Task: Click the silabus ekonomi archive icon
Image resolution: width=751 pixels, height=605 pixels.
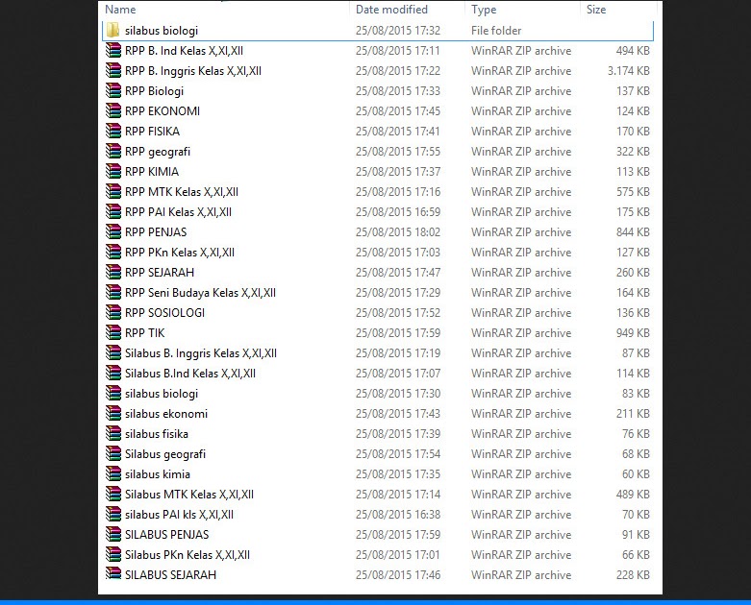Action: (x=113, y=413)
